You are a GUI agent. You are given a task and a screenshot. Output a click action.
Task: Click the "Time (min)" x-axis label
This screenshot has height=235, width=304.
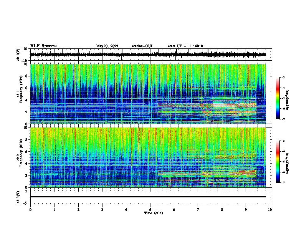click(154, 213)
